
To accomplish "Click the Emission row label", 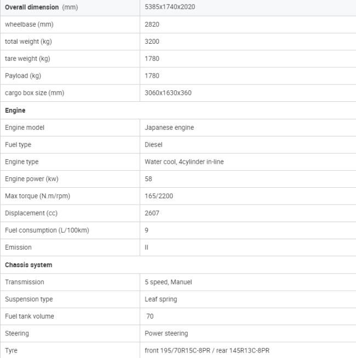I will click(18, 247).
